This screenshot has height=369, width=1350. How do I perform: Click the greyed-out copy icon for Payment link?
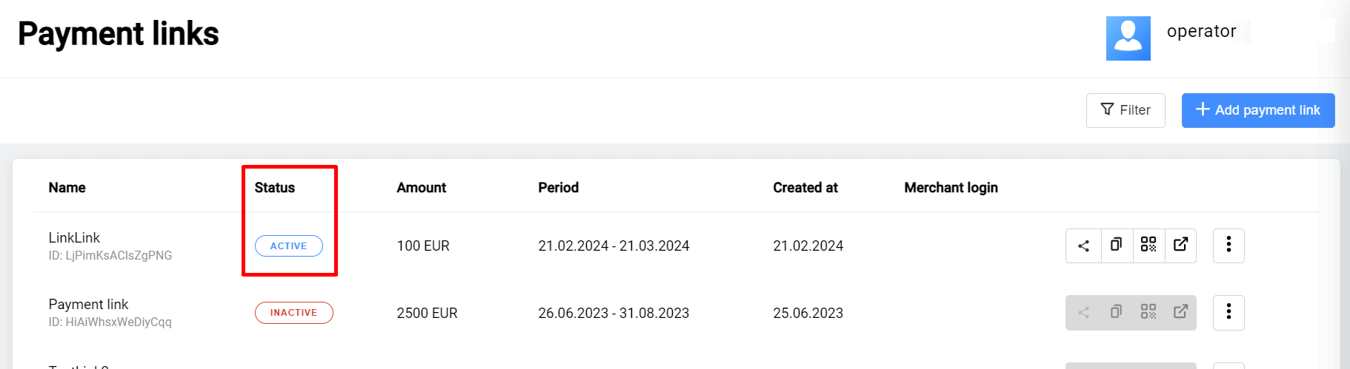click(1116, 312)
